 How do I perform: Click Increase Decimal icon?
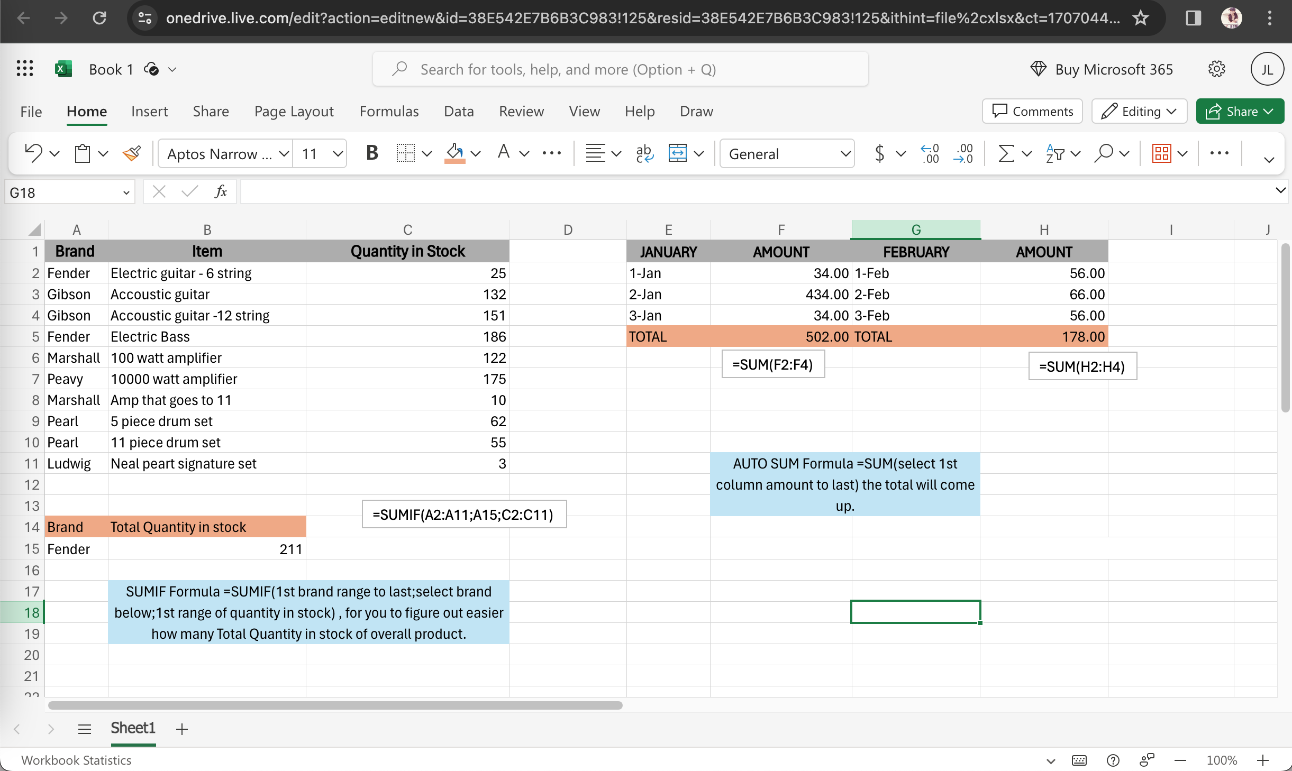[x=930, y=153]
